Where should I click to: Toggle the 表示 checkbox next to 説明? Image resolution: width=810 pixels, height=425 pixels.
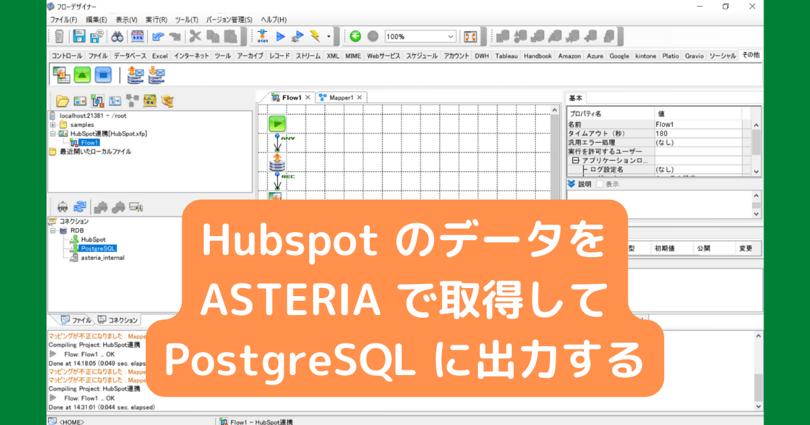(x=599, y=183)
